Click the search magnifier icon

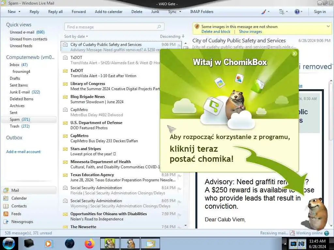(159, 27)
